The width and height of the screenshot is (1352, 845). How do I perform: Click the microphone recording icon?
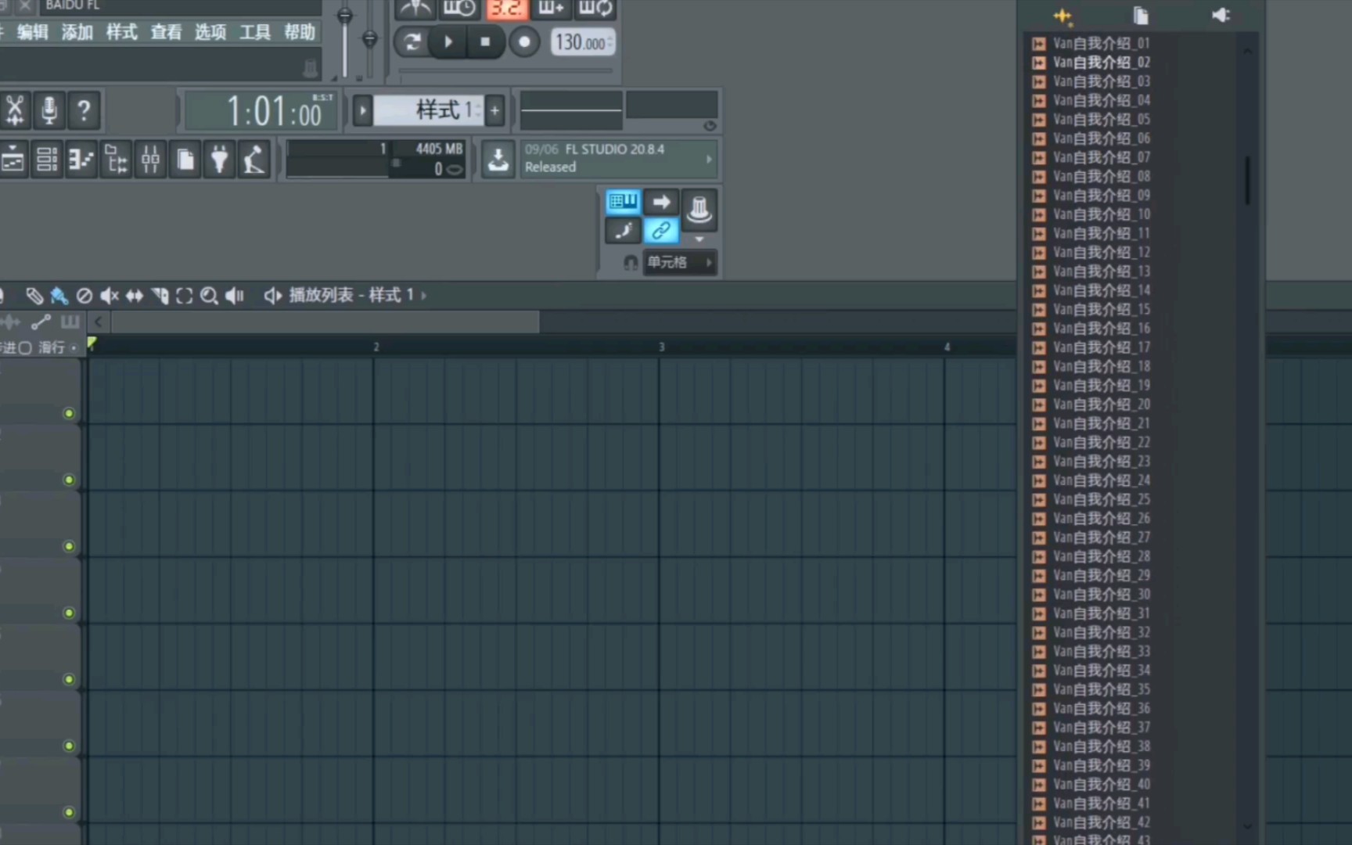pyautogui.click(x=49, y=110)
